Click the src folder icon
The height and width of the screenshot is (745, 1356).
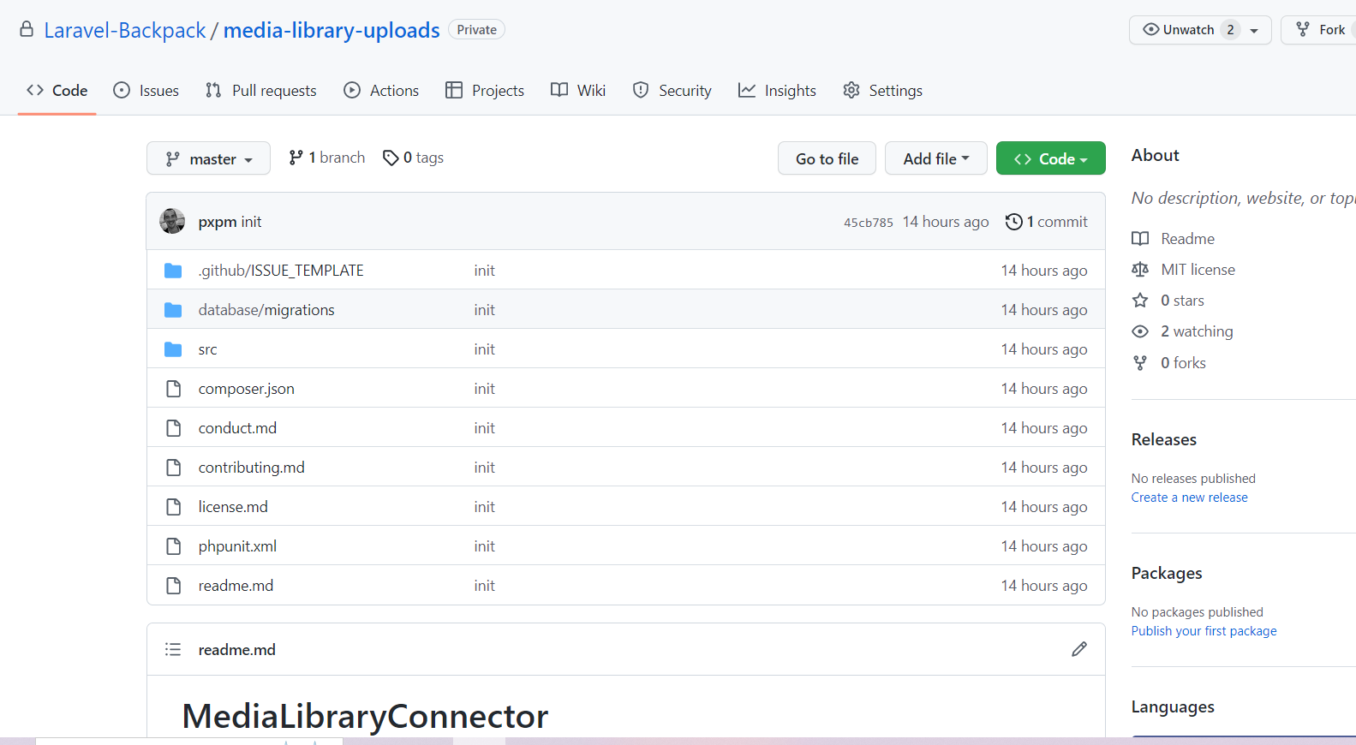pos(173,349)
